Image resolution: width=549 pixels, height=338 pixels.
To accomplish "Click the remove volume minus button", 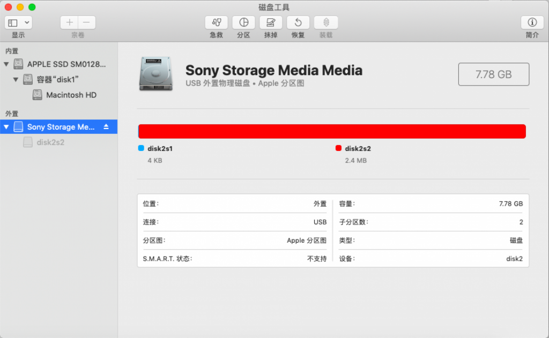I will click(87, 22).
